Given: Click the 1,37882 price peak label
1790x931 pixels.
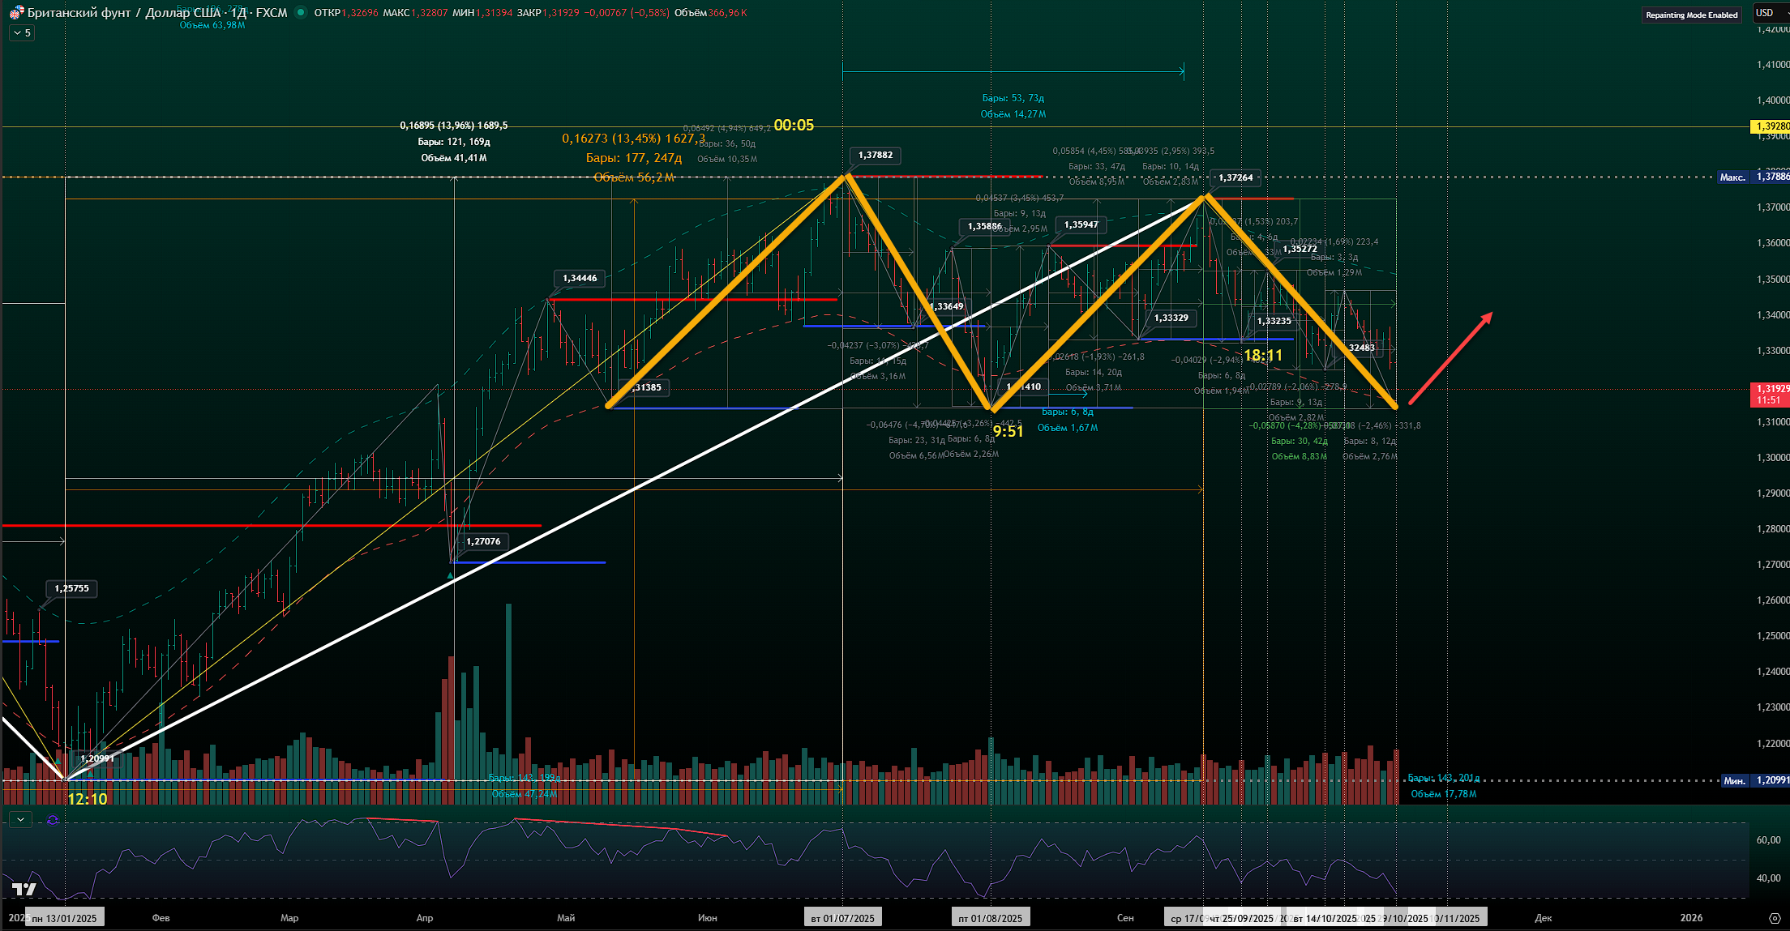Looking at the screenshot, I should tap(875, 155).
